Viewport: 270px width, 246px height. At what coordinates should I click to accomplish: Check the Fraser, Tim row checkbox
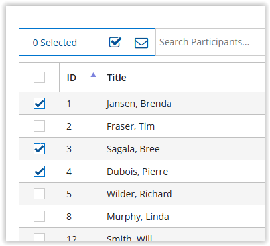[39, 126]
